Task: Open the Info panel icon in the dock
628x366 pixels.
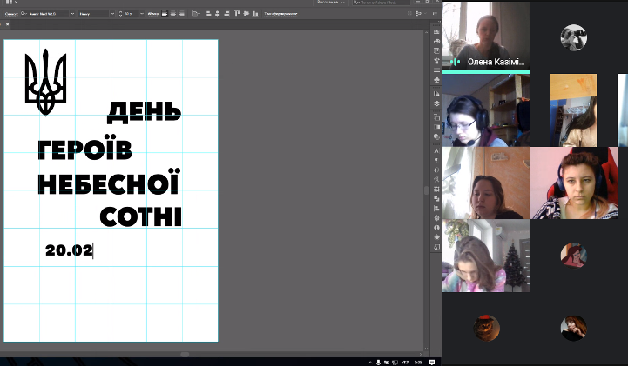Action: [436, 228]
